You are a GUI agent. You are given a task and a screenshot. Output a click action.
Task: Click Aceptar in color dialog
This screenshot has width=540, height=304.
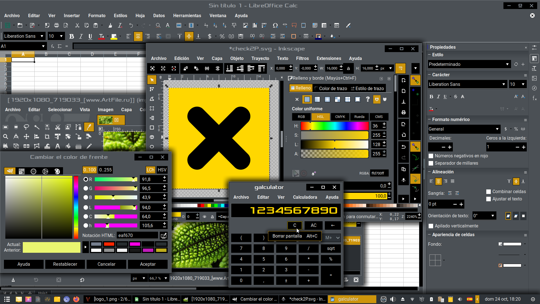point(148,264)
